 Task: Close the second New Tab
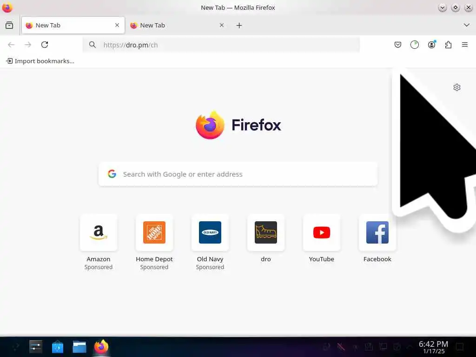coord(222,25)
